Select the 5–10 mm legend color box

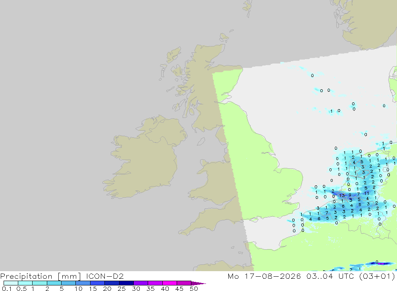click(69, 283)
